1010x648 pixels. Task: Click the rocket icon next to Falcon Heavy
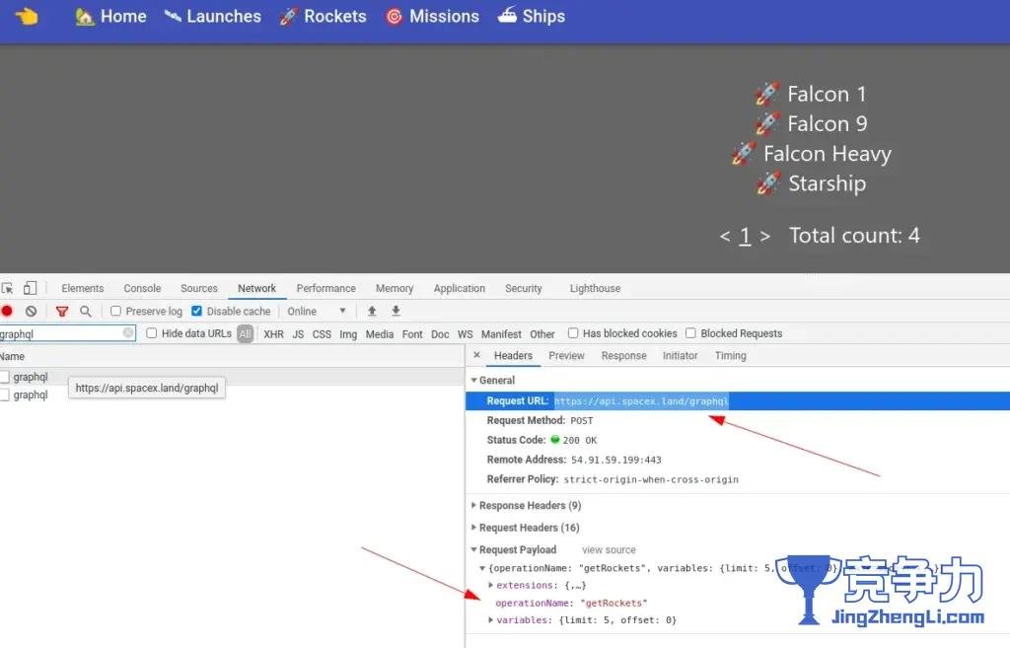pos(744,153)
